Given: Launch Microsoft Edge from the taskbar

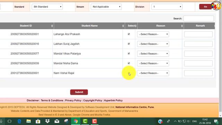Looking at the screenshot, I should pyautogui.click(x=19, y=121).
